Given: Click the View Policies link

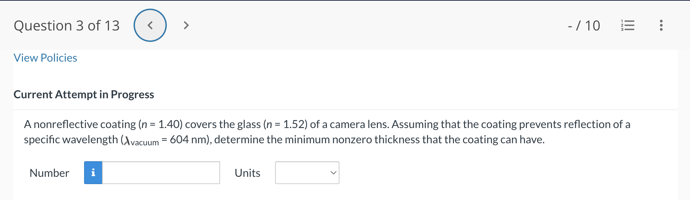Looking at the screenshot, I should coord(45,58).
